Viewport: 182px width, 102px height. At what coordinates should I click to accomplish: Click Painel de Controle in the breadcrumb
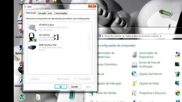[113, 36]
